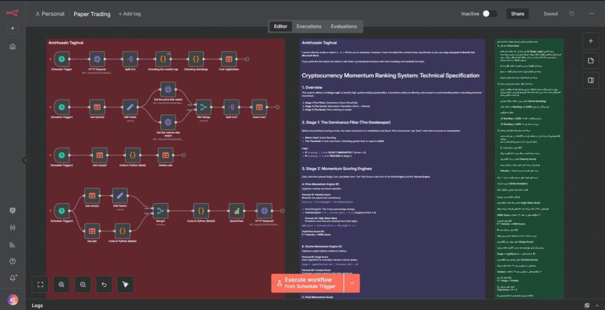Add node after Insert row1 plus connector

277,107
